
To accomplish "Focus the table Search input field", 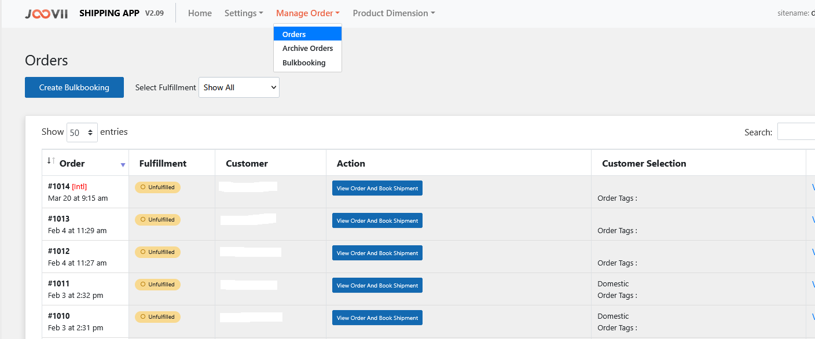I will point(796,132).
